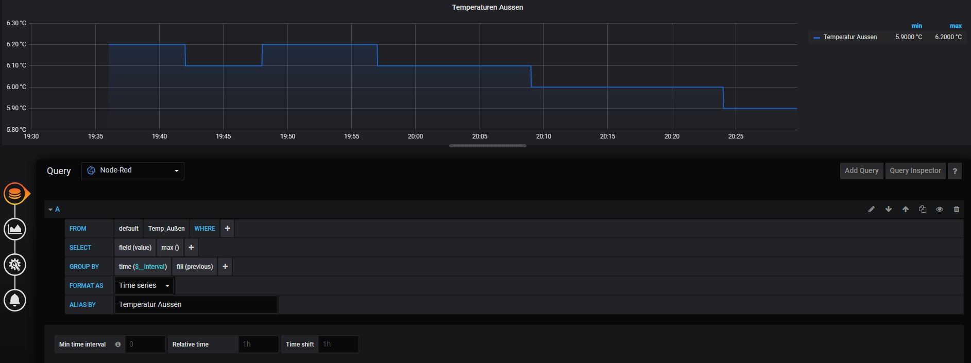Click the Temperaturen Aussen panel title
Screen dimensions: 971x363
click(x=487, y=7)
